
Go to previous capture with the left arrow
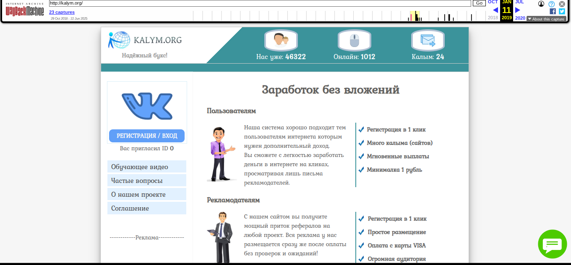point(495,9)
